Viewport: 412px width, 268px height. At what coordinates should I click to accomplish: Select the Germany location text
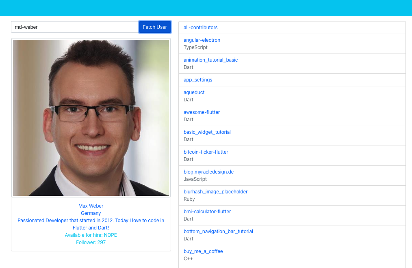[91, 213]
